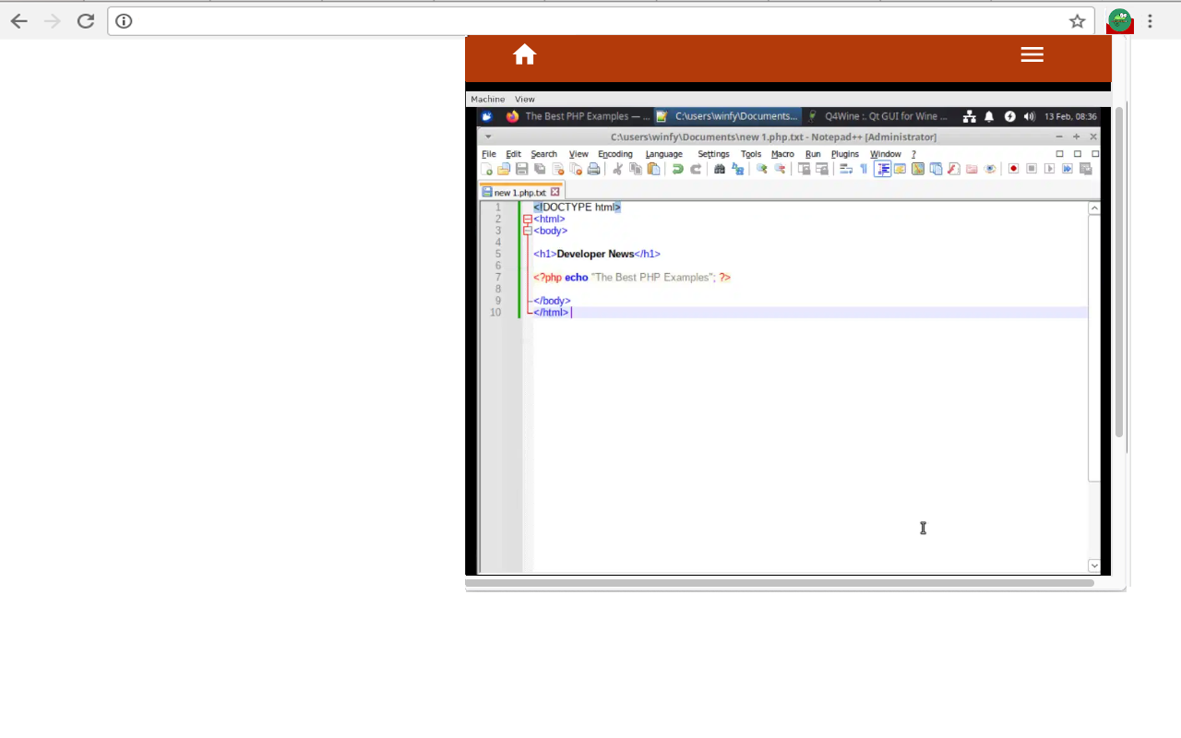Image resolution: width=1181 pixels, height=738 pixels.
Task: Click the Paste icon in the toolbar
Action: click(x=652, y=168)
